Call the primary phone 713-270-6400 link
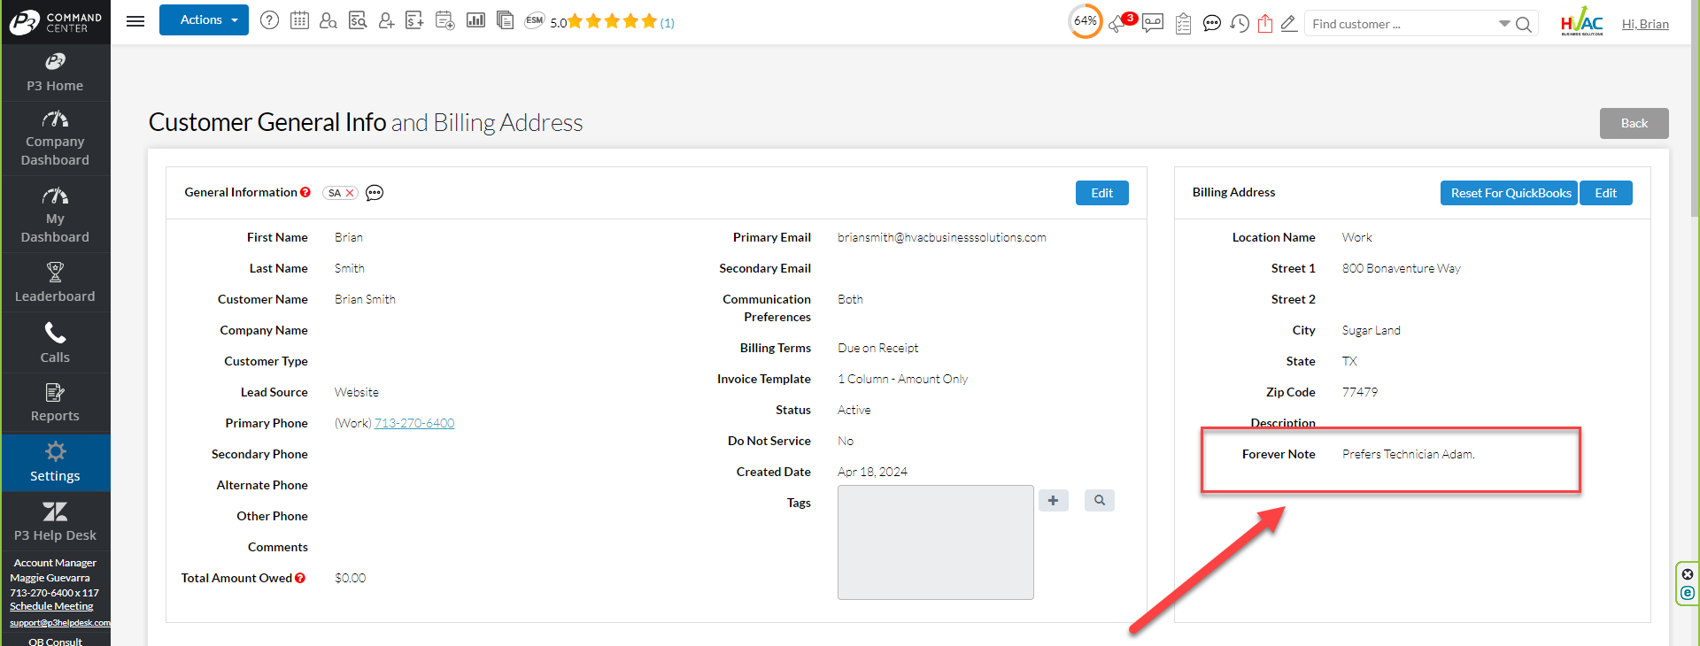The image size is (1700, 646). (414, 423)
